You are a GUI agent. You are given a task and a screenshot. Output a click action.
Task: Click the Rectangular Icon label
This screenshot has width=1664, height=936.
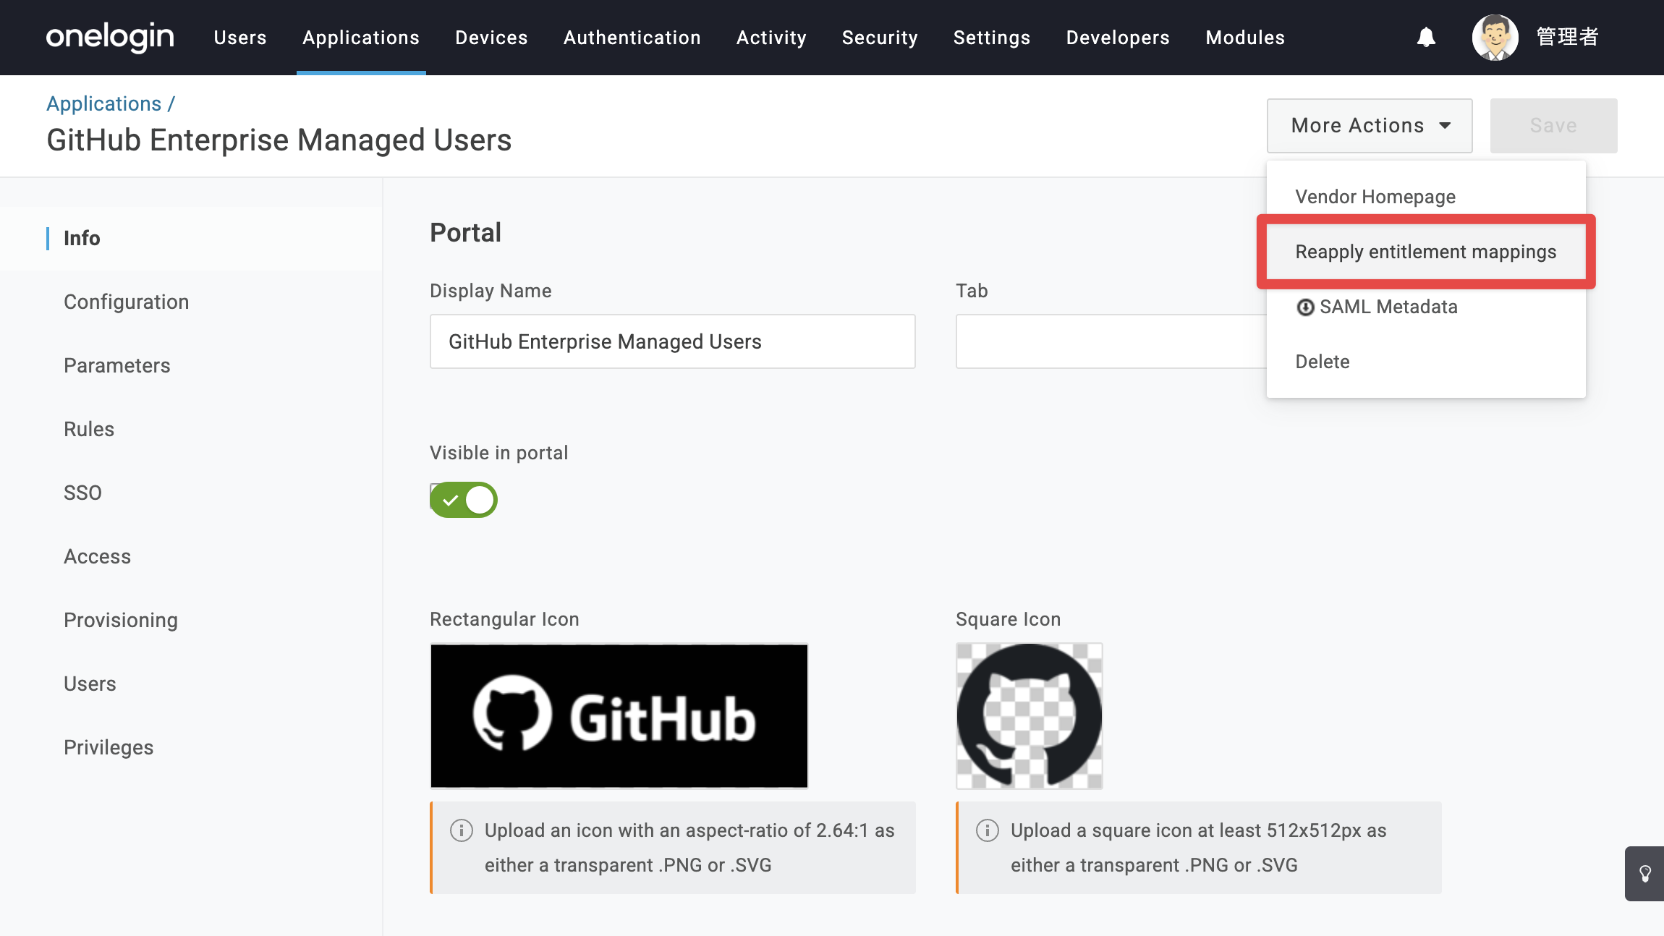[x=504, y=619]
